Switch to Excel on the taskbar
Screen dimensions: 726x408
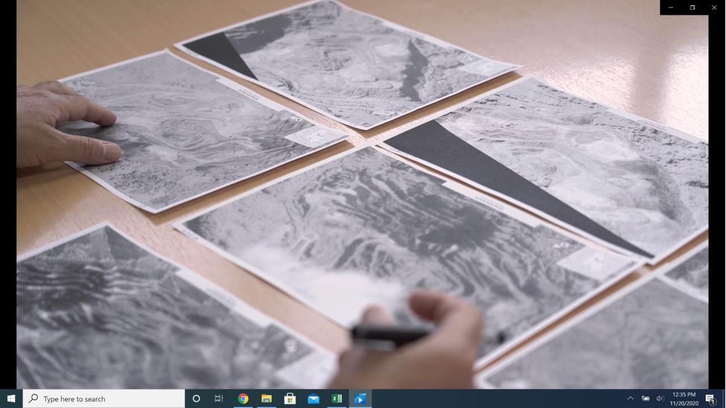(x=337, y=399)
